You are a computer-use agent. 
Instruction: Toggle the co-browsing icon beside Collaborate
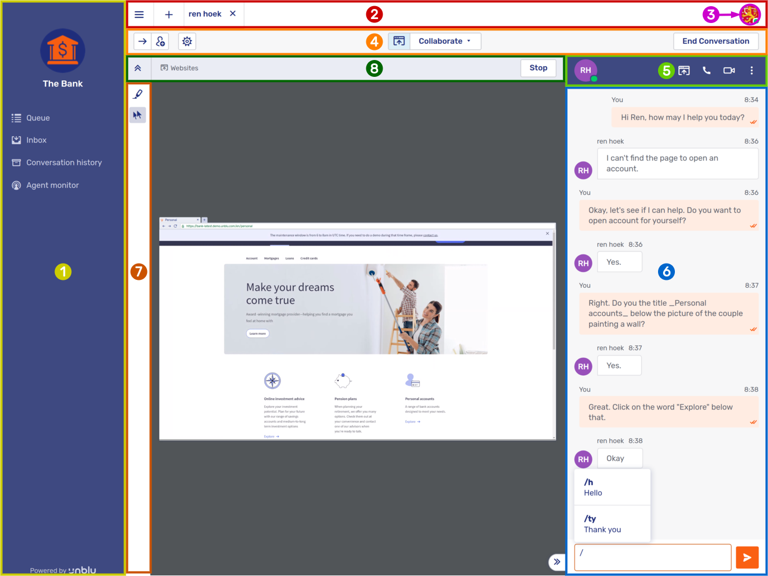(399, 42)
